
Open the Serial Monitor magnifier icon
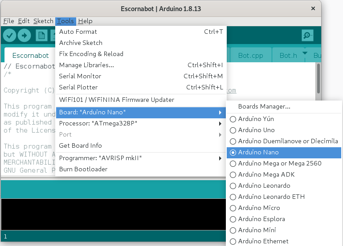(x=307, y=35)
